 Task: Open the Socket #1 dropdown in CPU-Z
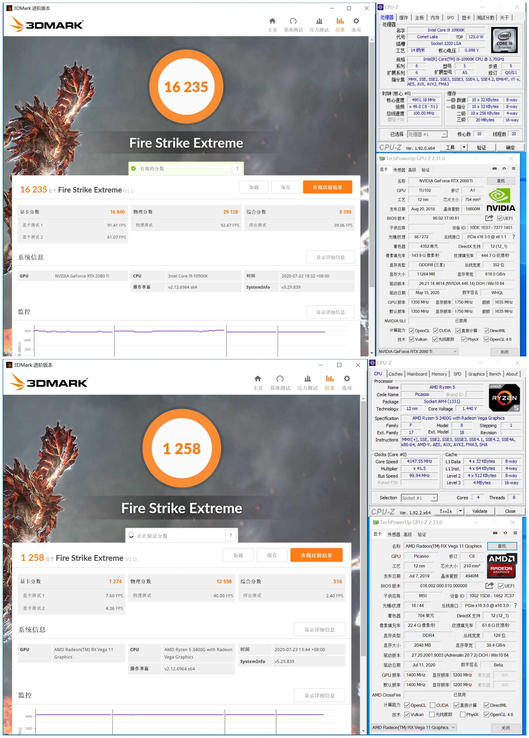click(x=419, y=498)
